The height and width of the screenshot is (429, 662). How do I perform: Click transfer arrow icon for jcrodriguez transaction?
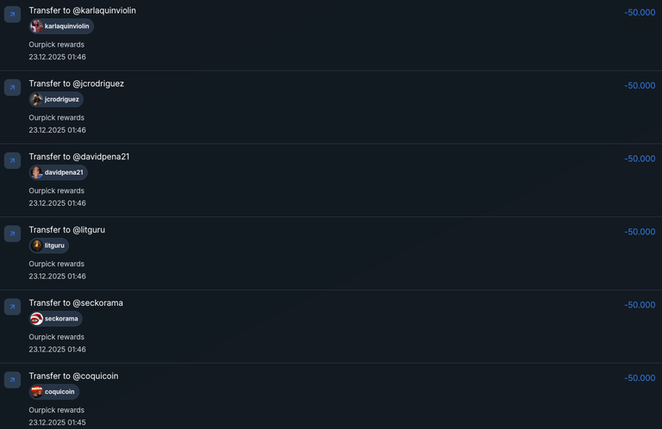point(12,88)
